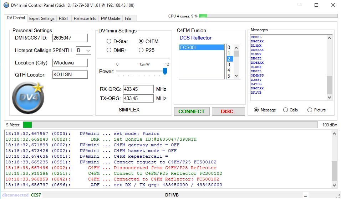Image resolution: width=341 pixels, height=199 pixels.
Task: Click the TX-QRG frequency field
Action: pyautogui.click(x=138, y=98)
